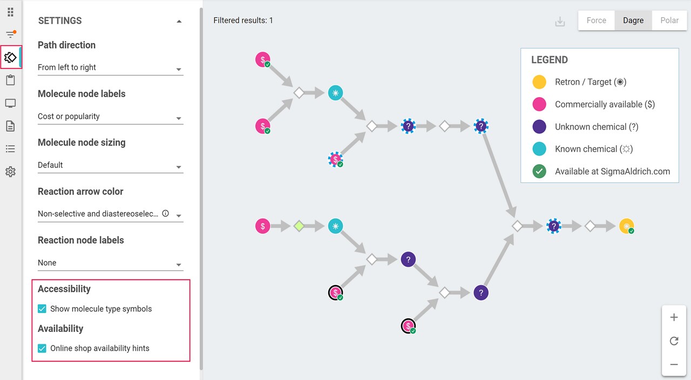Click the download graph icon
Viewport: 691px width, 380px height.
coord(560,22)
